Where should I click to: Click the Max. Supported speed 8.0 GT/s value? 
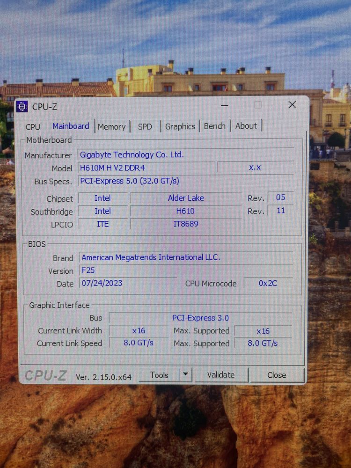tap(263, 343)
